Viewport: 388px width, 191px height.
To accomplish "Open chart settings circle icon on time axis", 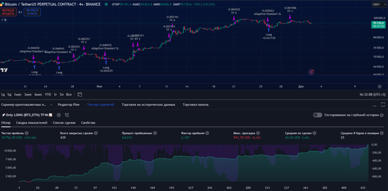I will pyautogui.click(x=380, y=87).
